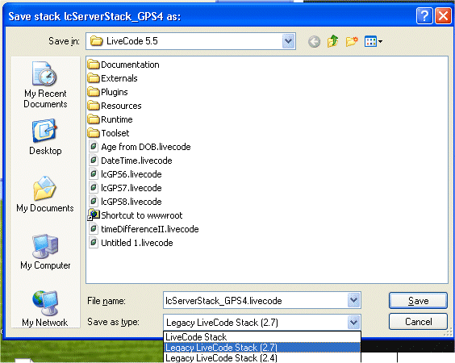Go to the Desktop place
The height and width of the screenshot is (363, 455).
point(45,137)
